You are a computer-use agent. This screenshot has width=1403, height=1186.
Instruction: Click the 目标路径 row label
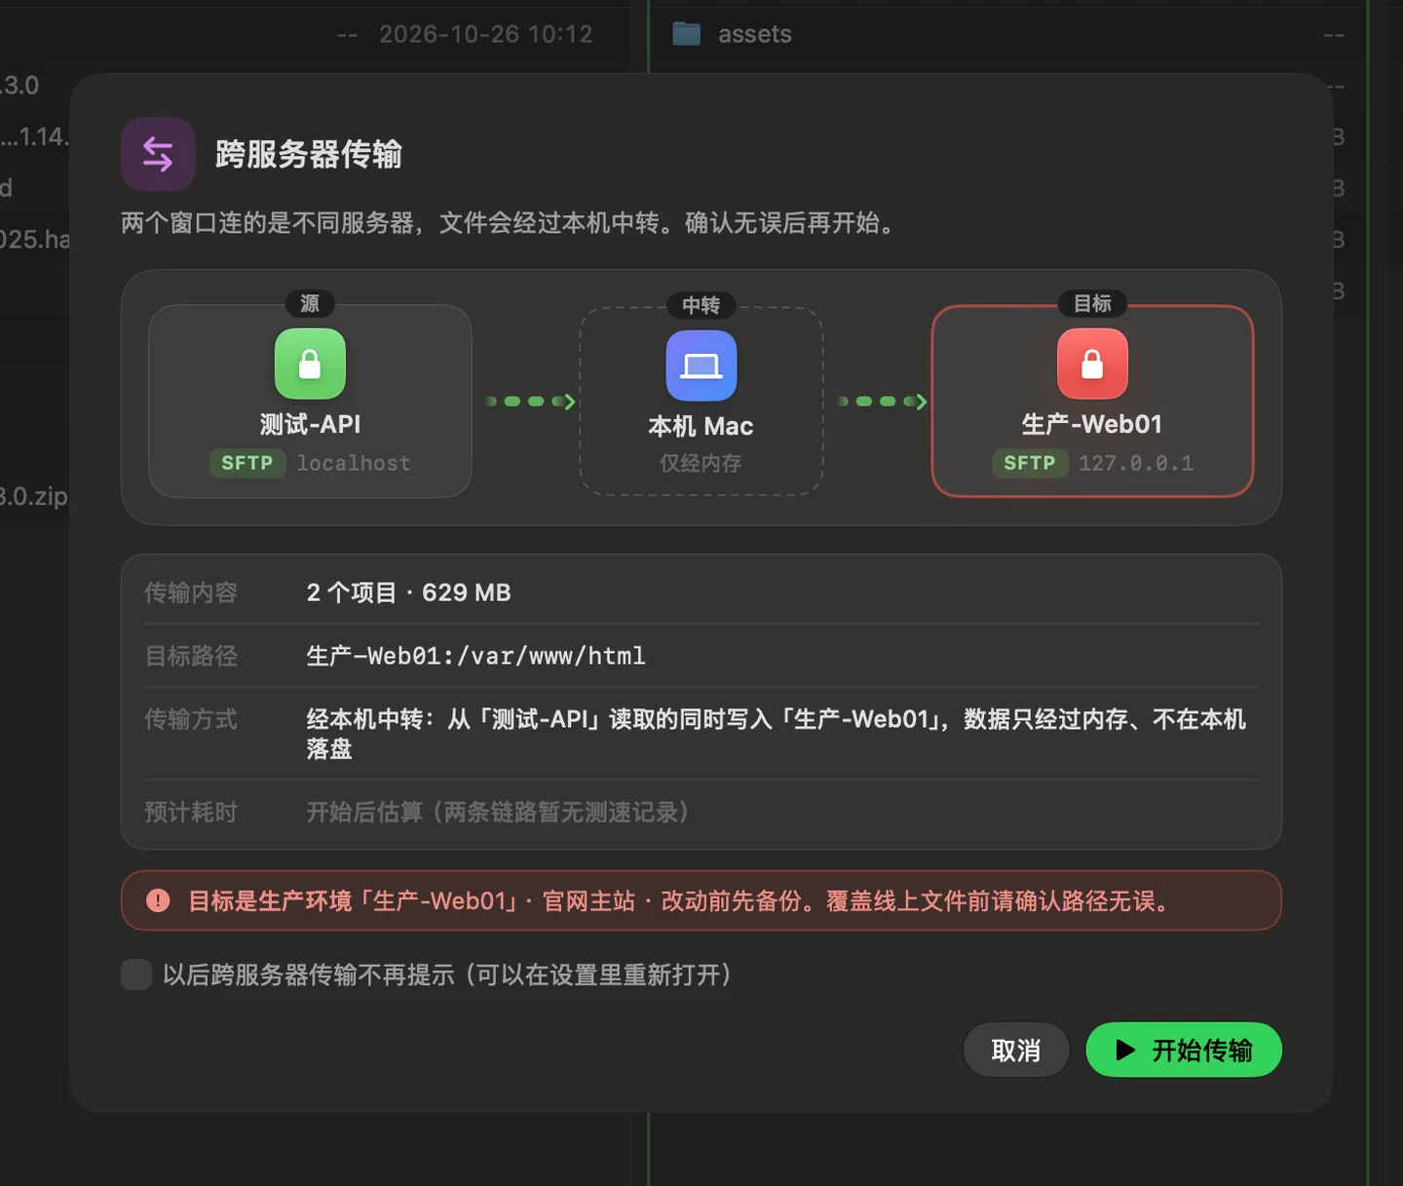tap(191, 656)
